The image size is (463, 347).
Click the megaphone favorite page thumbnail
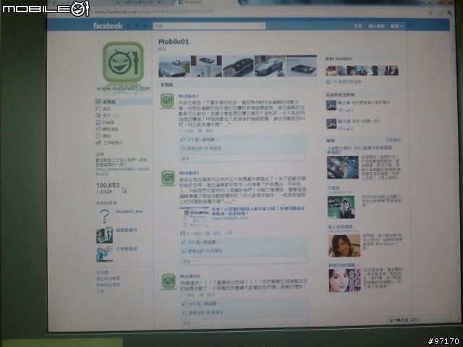104,254
